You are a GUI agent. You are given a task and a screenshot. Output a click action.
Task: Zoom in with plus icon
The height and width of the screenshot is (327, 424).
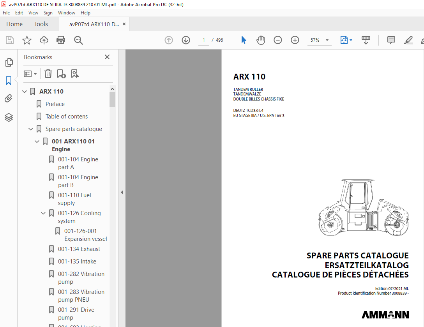click(x=295, y=40)
